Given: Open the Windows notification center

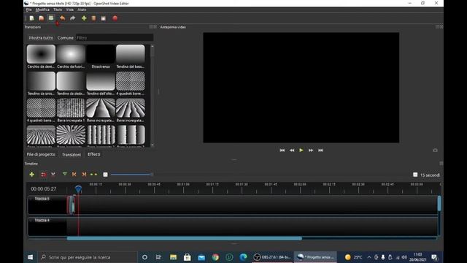Looking at the screenshot, I should point(434,257).
